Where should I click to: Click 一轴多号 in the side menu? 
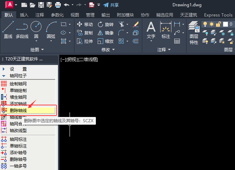[18, 166]
